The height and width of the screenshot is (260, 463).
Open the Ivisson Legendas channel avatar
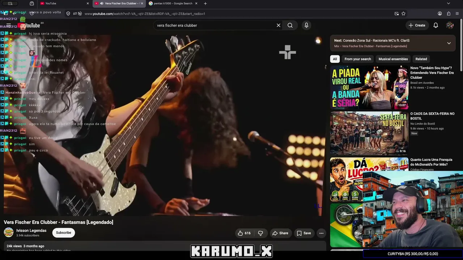[x=9, y=233]
